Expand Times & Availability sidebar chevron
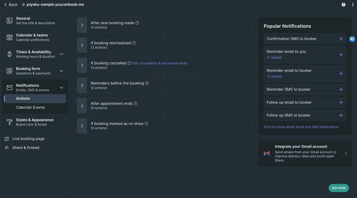Screen dimensions: 357x198 point(62,54)
